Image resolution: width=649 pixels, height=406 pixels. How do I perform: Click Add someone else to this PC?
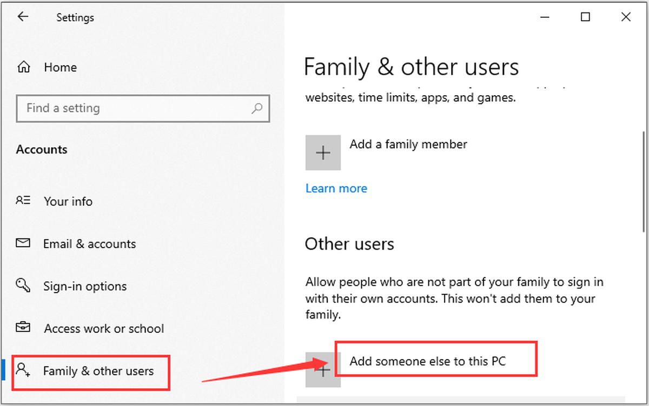point(428,361)
